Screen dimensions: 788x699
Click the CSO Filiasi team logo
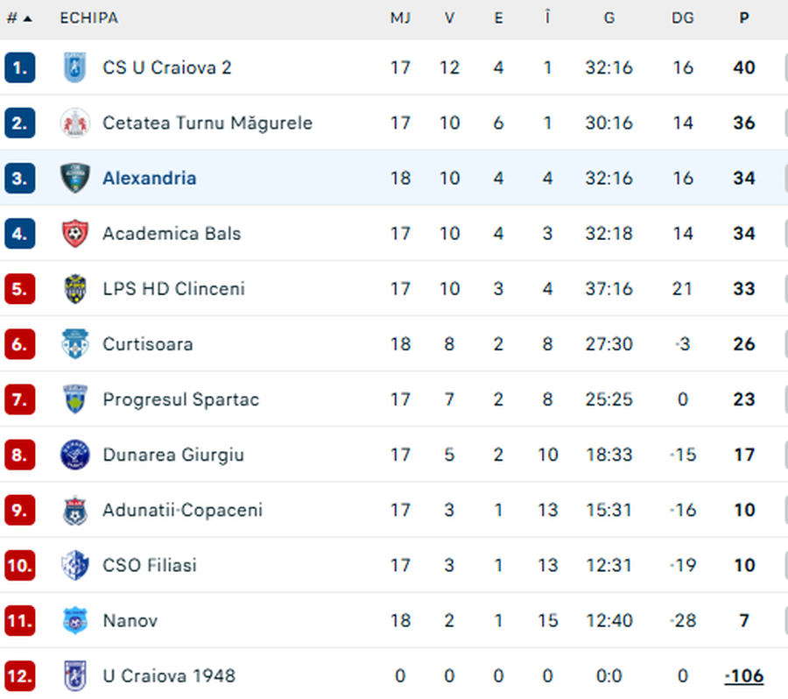click(74, 565)
